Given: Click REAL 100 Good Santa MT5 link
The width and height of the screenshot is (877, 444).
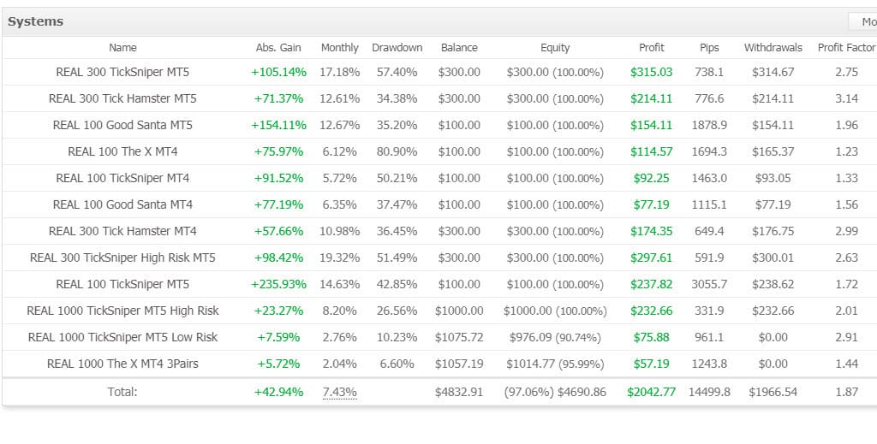Looking at the screenshot, I should click(122, 125).
